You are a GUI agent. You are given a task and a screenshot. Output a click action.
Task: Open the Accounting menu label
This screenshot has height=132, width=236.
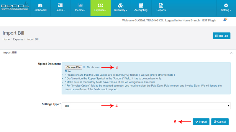[141, 10]
